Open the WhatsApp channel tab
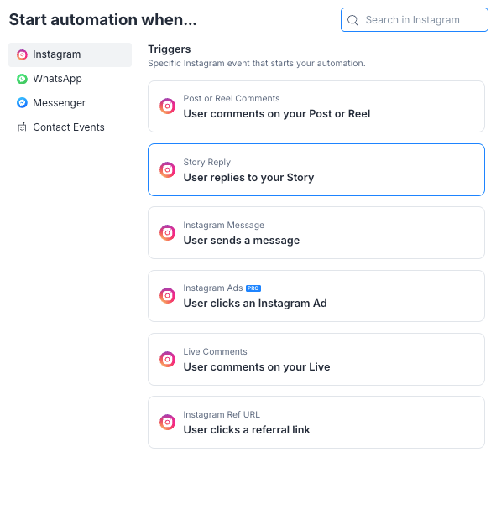 70,79
